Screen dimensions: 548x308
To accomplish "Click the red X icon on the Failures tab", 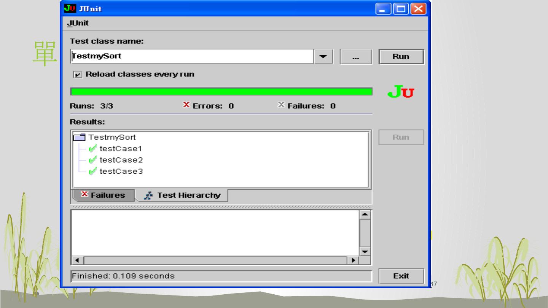I will point(84,195).
